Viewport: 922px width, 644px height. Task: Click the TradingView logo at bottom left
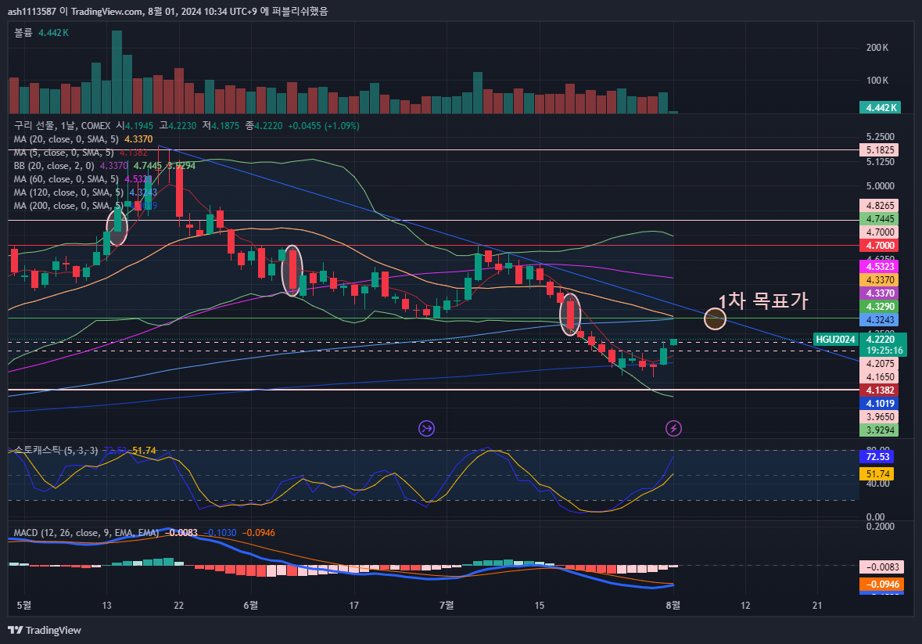tap(45, 630)
